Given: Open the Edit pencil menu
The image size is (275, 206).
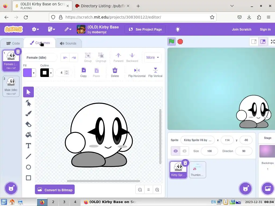Looking at the screenshot, I should click(x=68, y=29).
